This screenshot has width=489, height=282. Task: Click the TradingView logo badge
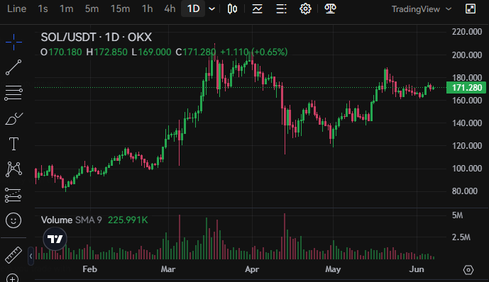coord(55,239)
